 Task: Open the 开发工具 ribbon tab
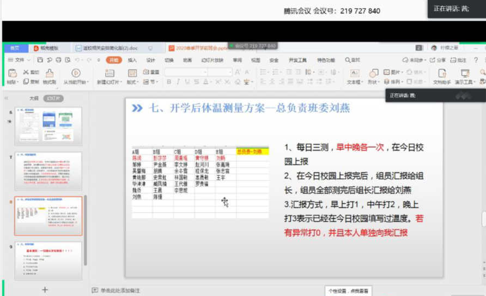297,60
